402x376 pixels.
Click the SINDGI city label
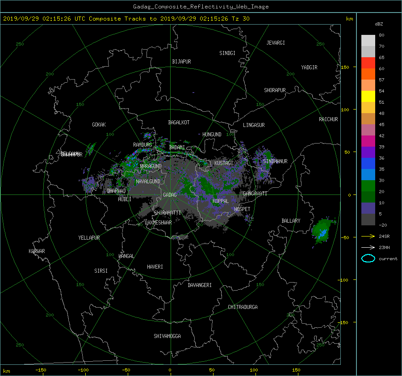pos(227,53)
